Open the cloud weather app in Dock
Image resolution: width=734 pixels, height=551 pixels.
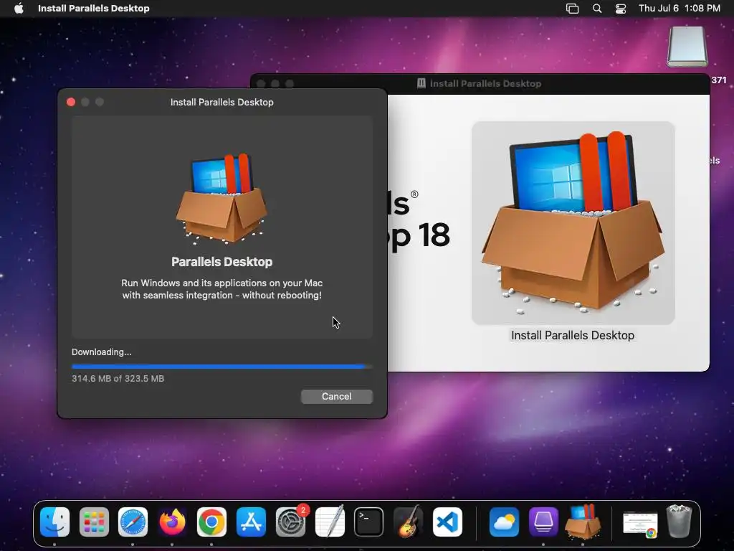(504, 522)
